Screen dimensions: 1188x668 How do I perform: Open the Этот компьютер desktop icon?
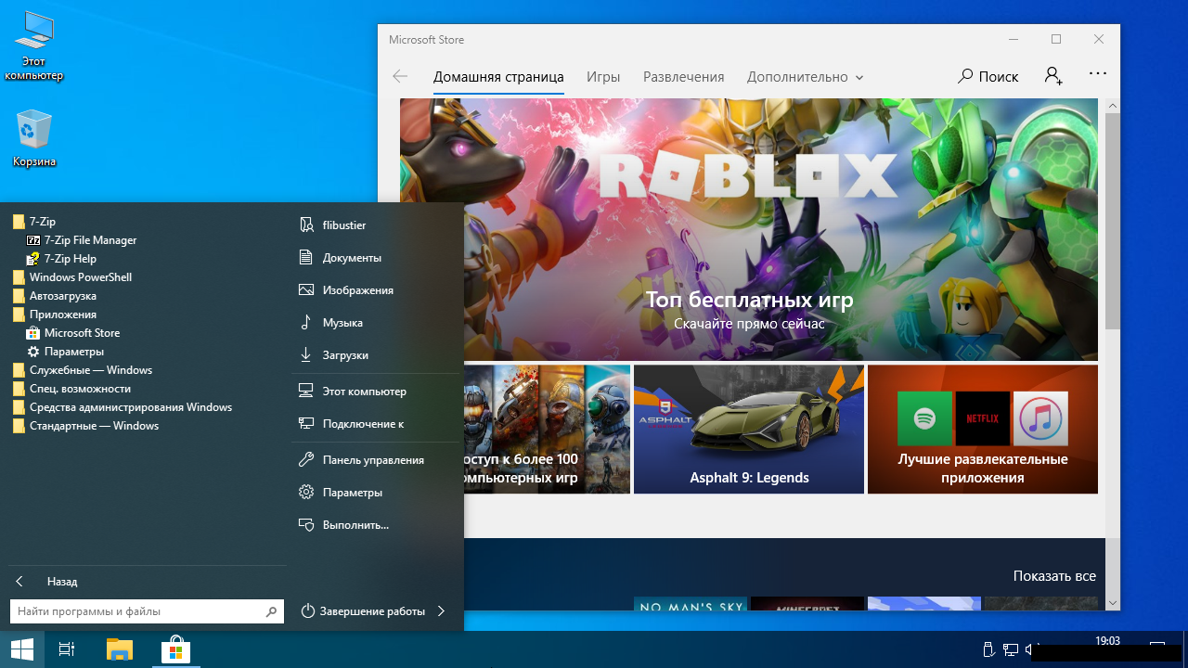point(33,46)
